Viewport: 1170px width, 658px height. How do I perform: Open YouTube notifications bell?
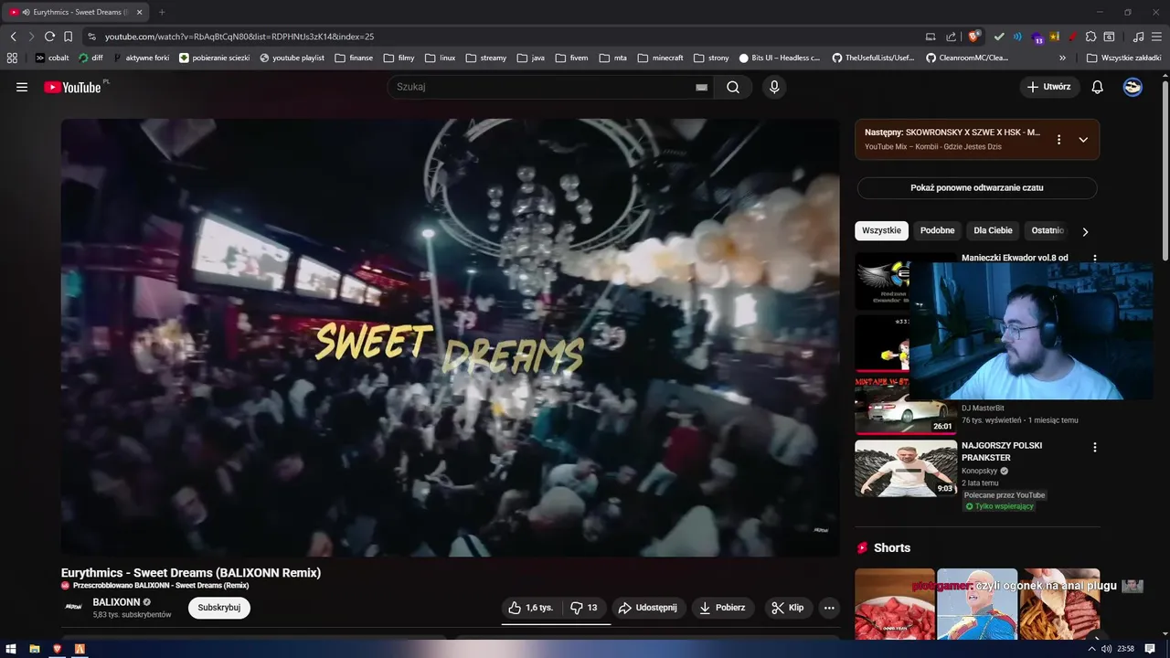(x=1098, y=87)
